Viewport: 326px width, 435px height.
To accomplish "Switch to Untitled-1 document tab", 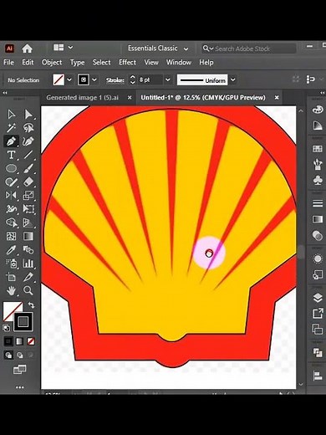I will pos(203,98).
